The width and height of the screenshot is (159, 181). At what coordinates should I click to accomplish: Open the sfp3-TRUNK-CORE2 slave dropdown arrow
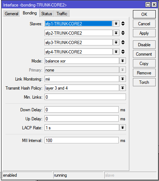tap(116, 42)
